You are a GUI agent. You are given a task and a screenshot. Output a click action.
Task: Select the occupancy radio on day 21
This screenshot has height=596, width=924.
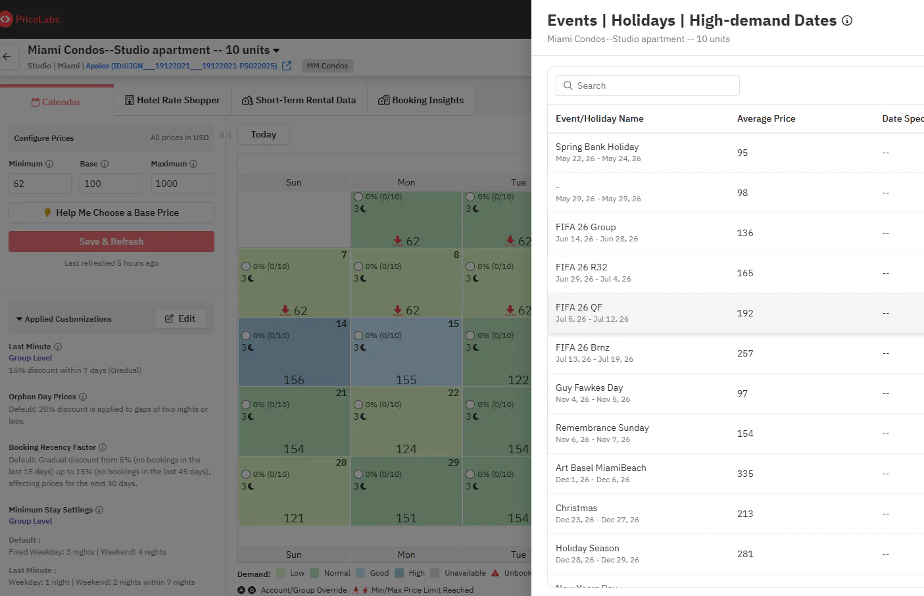246,405
